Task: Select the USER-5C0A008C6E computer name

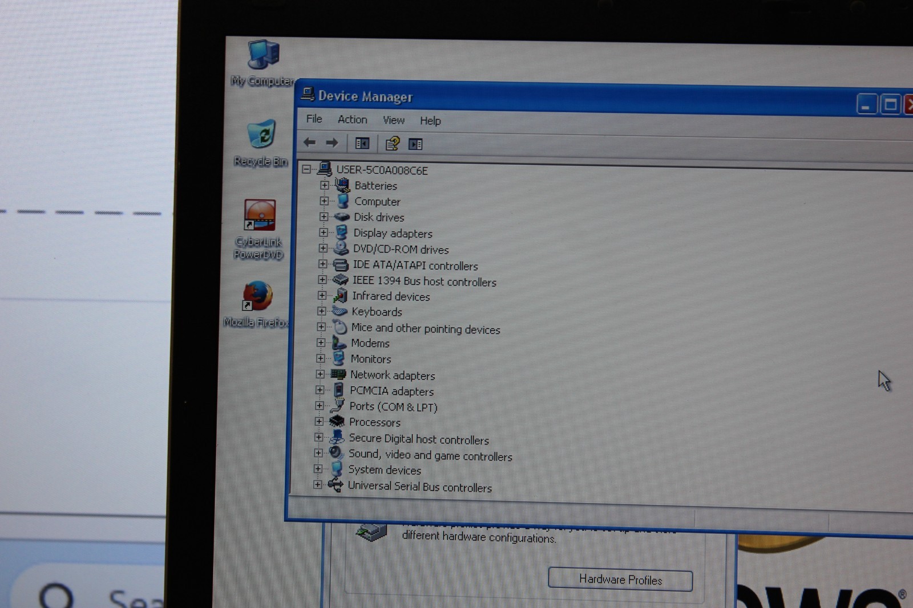Action: 382,170
